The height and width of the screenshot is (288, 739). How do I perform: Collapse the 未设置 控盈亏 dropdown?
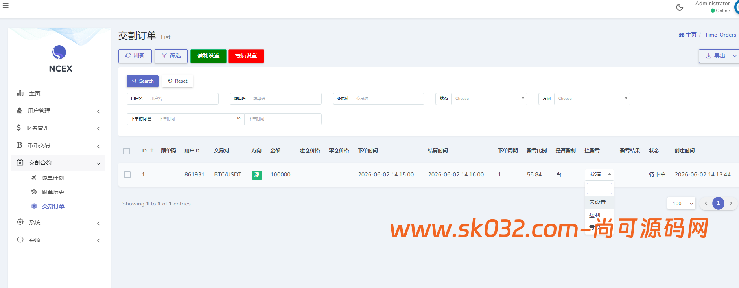(599, 174)
